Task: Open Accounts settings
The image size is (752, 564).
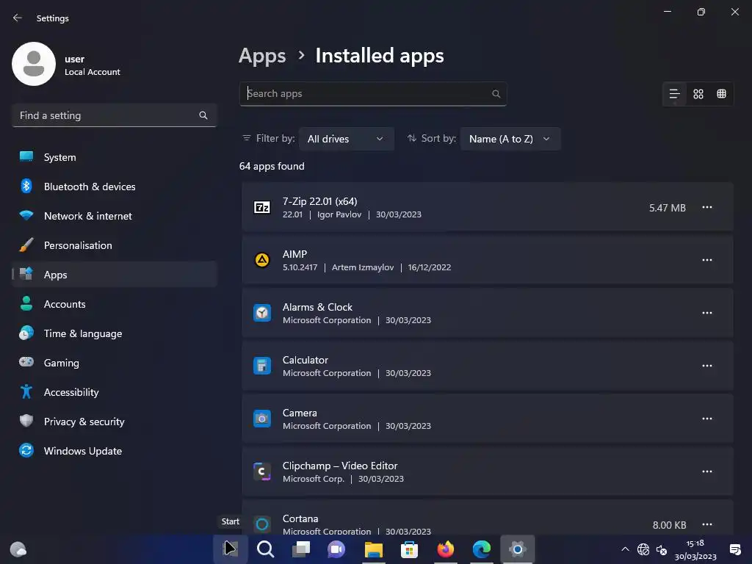Action: coord(114,304)
